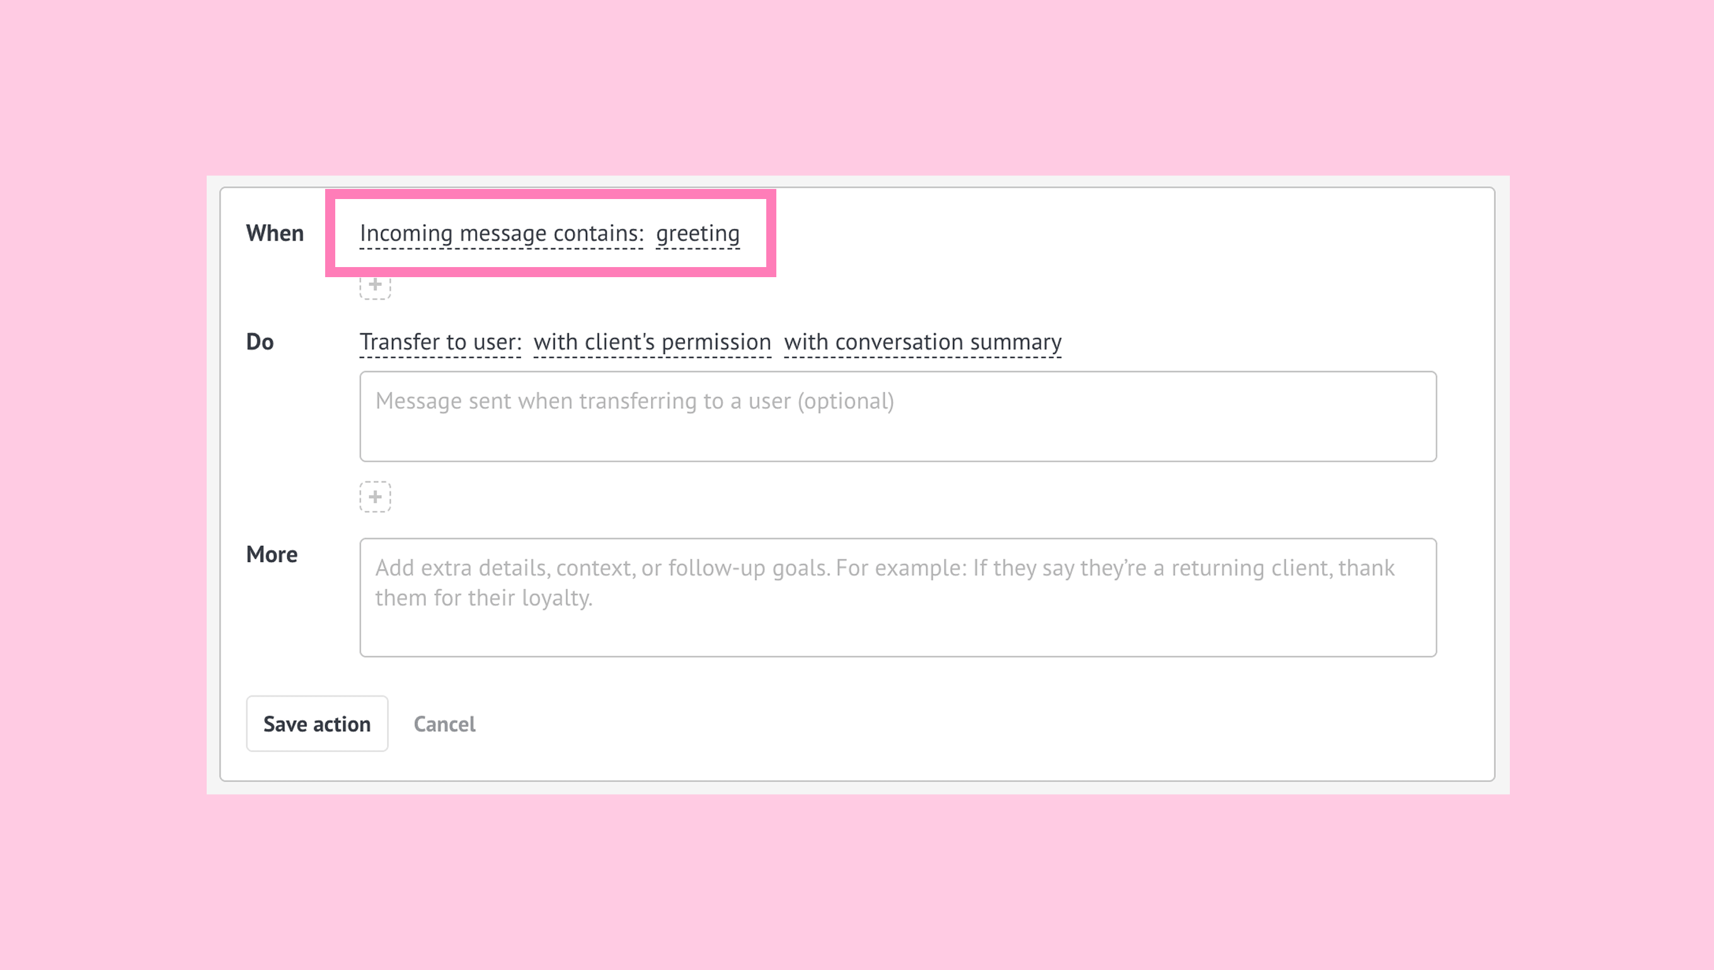Cancel editing this action
The height and width of the screenshot is (970, 1714).
click(x=444, y=724)
